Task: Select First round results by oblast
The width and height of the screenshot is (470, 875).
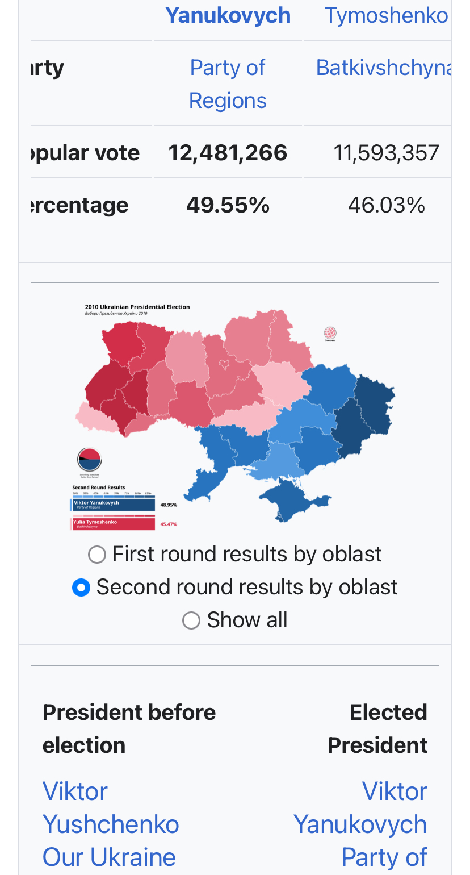Action: [97, 555]
